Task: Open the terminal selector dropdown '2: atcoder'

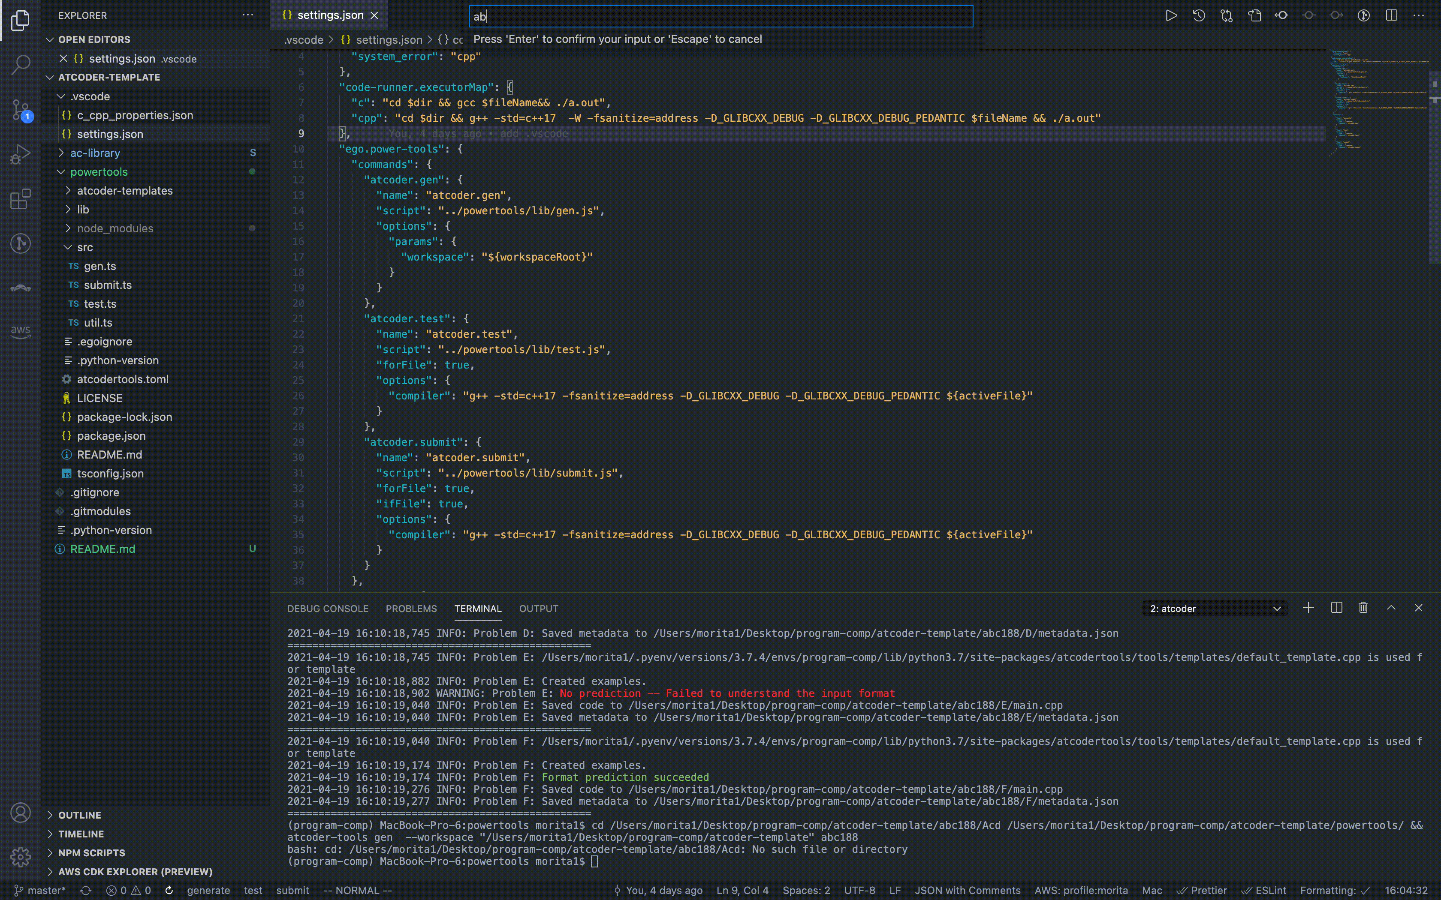Action: (x=1215, y=608)
